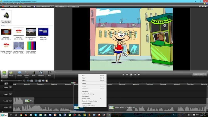Jump to previous clip in preview
208x117 pixels.
point(123,75)
